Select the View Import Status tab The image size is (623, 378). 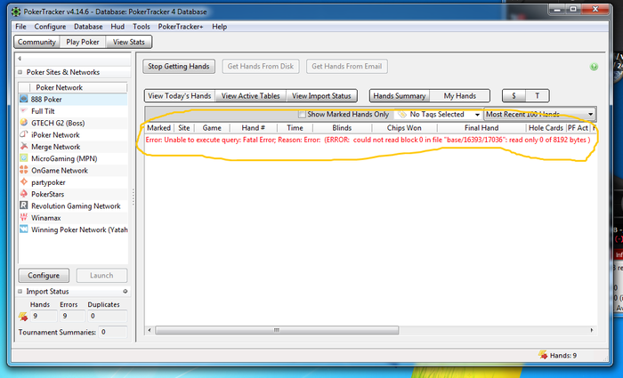[321, 96]
